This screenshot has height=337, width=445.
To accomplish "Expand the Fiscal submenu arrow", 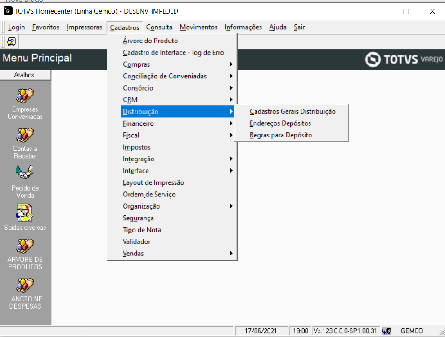I will coord(231,135).
